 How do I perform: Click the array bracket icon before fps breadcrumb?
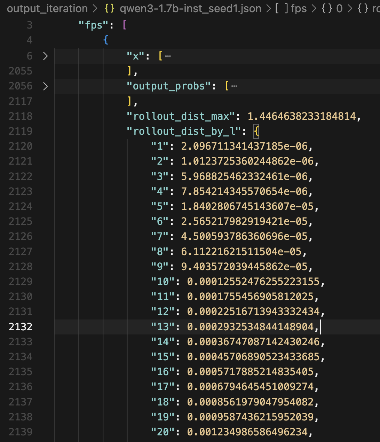(x=282, y=9)
